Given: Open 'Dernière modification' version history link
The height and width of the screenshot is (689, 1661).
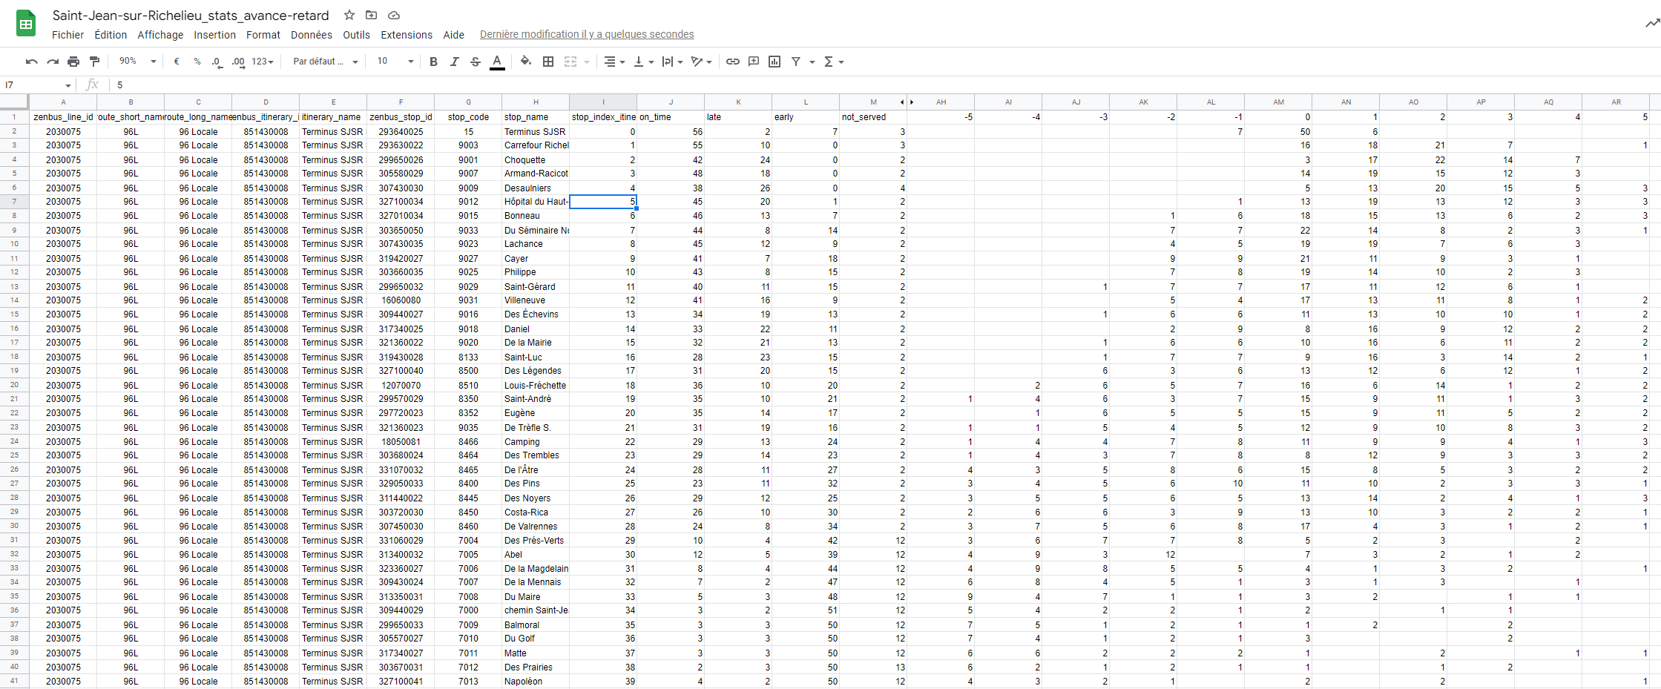Looking at the screenshot, I should (x=587, y=34).
